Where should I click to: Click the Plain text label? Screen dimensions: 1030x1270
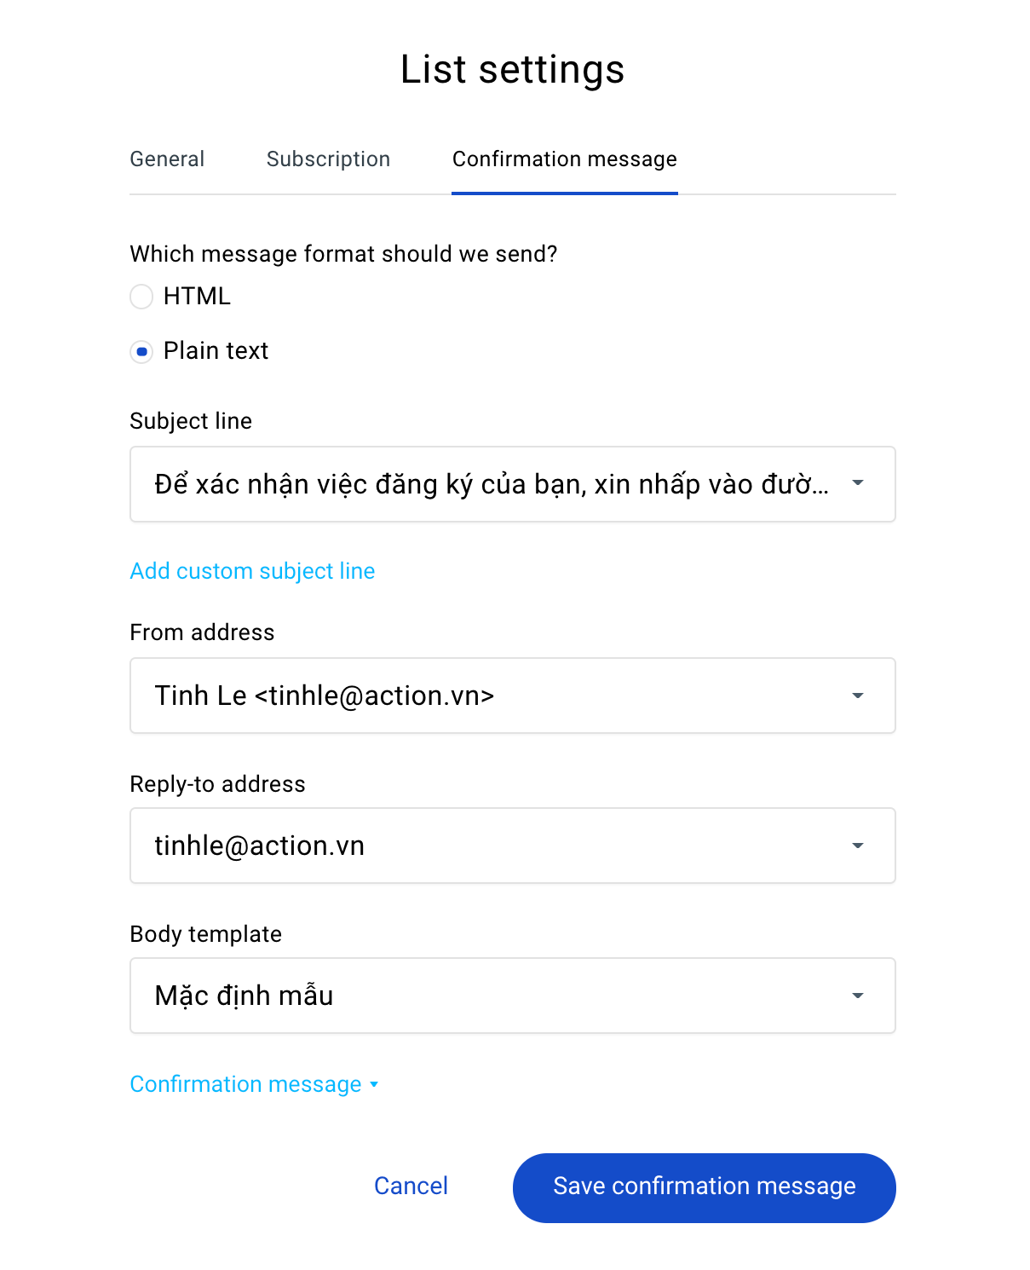tap(216, 351)
